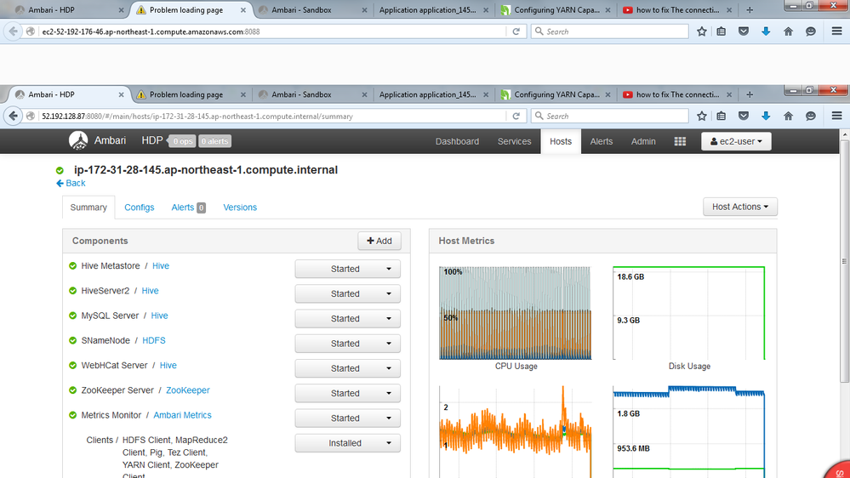The image size is (850, 478).
Task: Follow the Back link
Action: click(x=71, y=183)
